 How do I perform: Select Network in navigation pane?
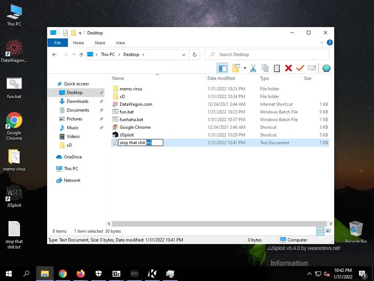[x=72, y=180]
